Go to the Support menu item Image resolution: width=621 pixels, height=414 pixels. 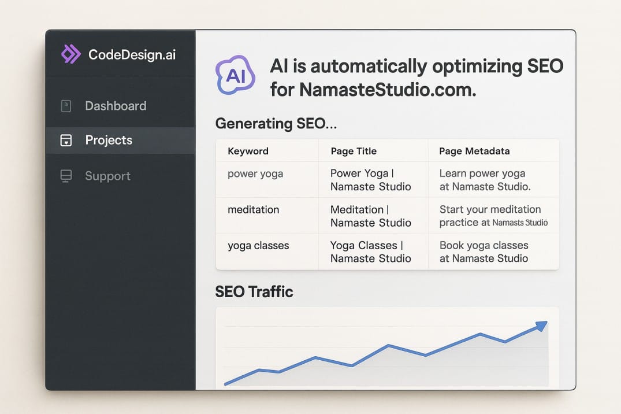(x=120, y=176)
